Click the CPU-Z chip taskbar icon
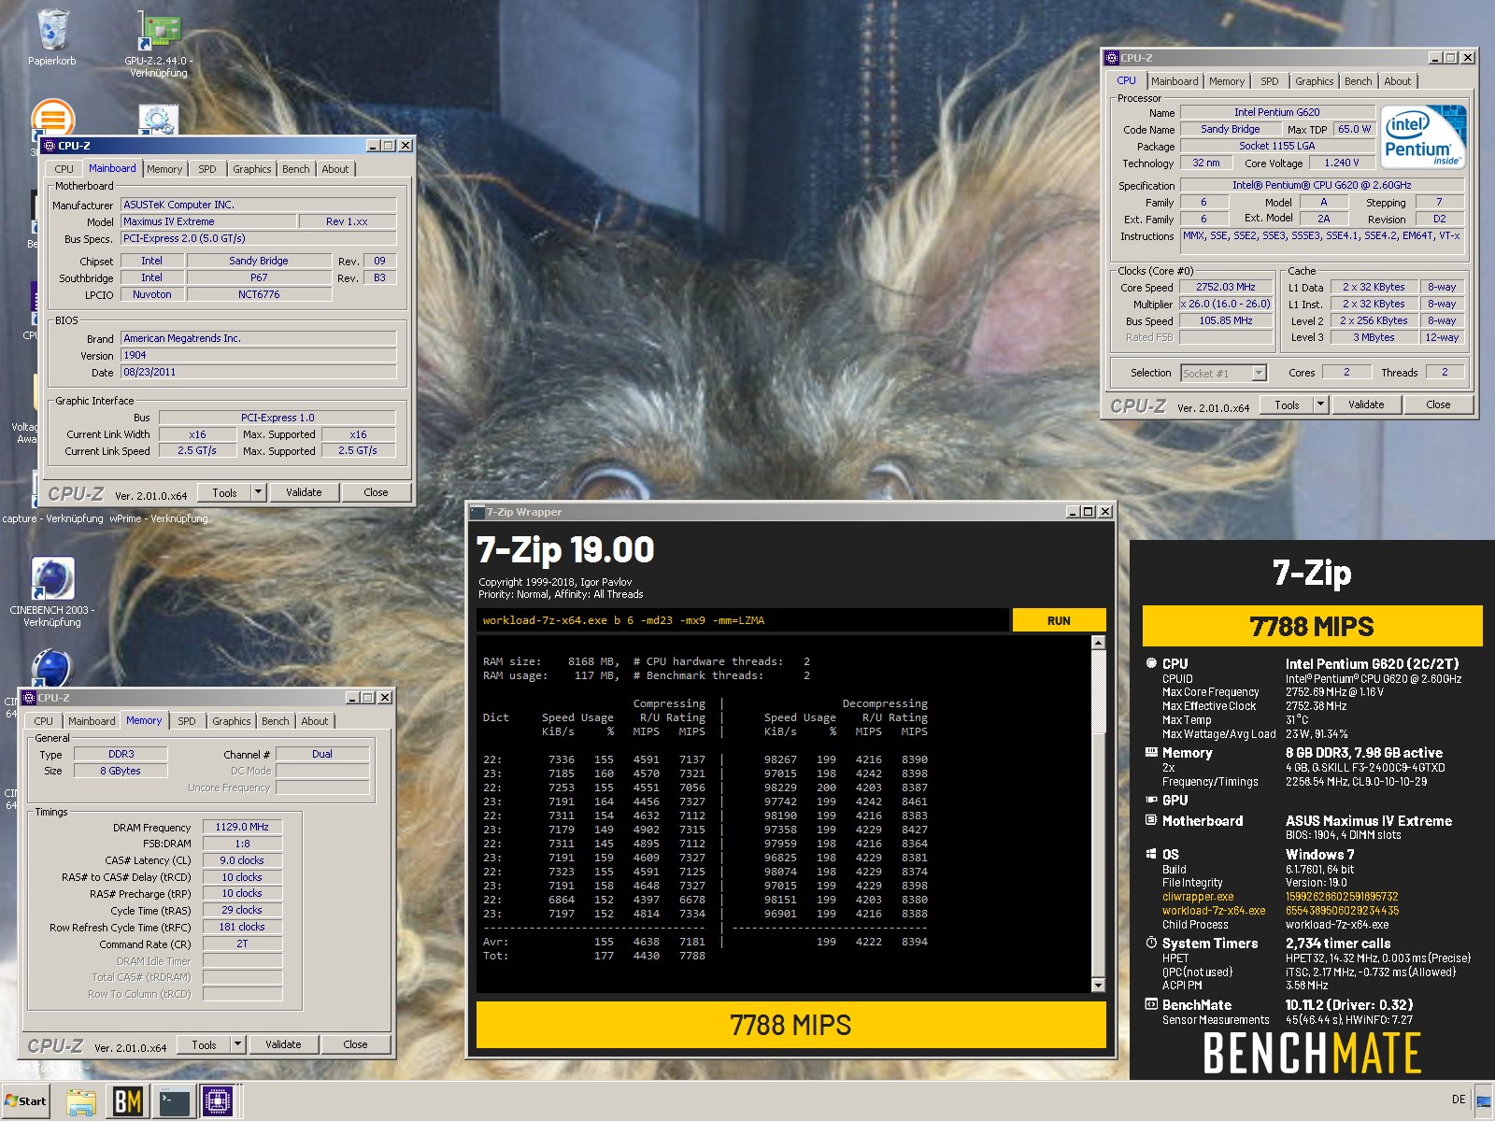 pos(218,1102)
